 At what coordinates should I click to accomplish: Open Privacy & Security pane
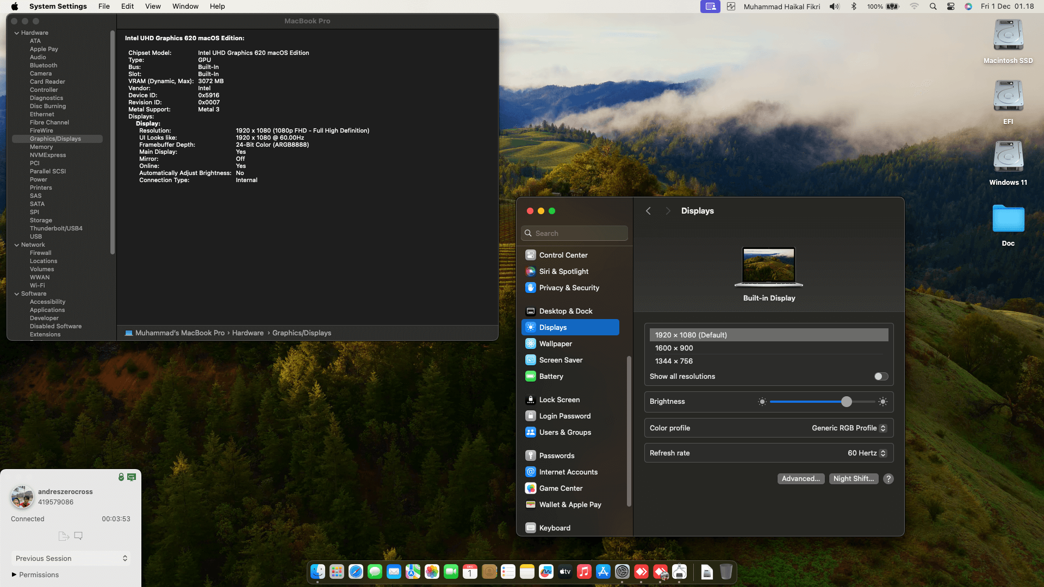569,288
